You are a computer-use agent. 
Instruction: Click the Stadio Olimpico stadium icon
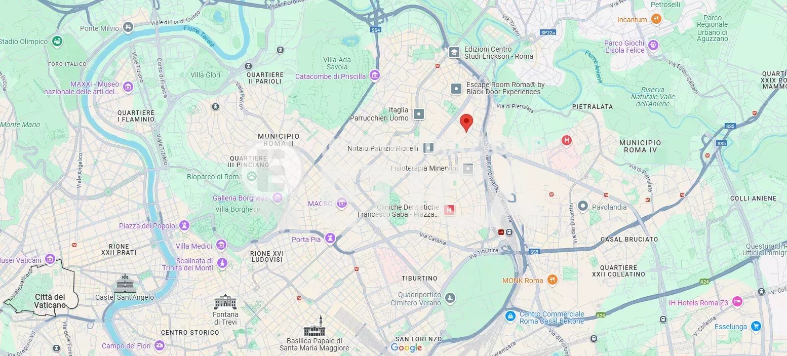(x=57, y=41)
